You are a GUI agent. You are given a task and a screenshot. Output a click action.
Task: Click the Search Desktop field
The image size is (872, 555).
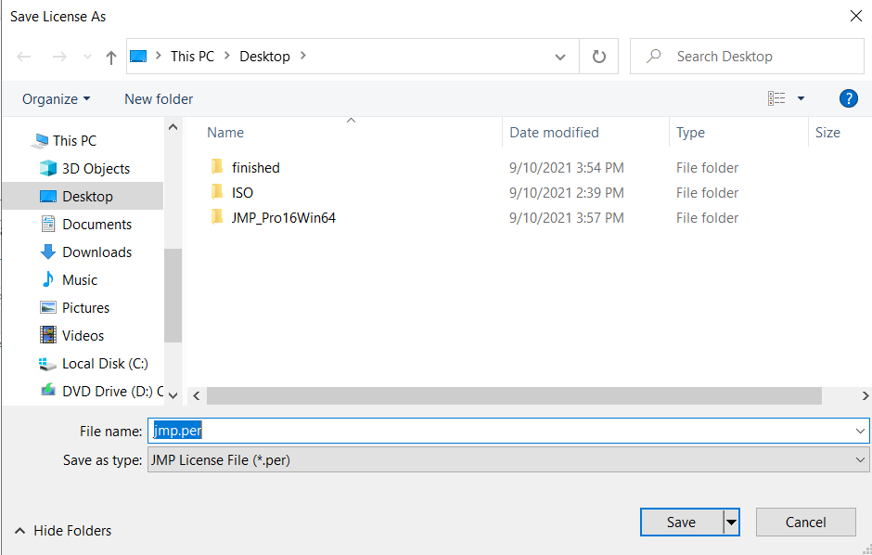coord(747,57)
